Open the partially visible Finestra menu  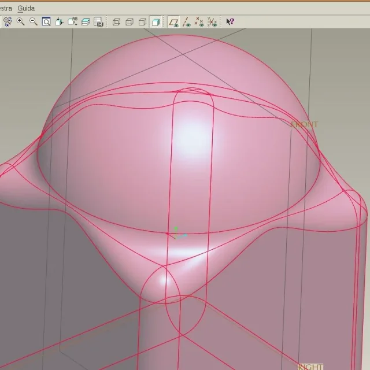click(6, 8)
